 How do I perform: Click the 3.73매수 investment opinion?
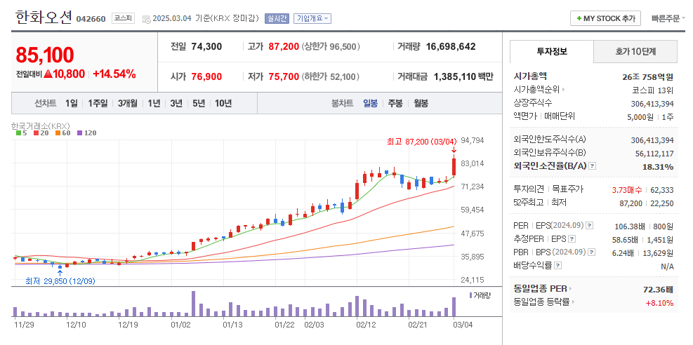click(x=627, y=190)
